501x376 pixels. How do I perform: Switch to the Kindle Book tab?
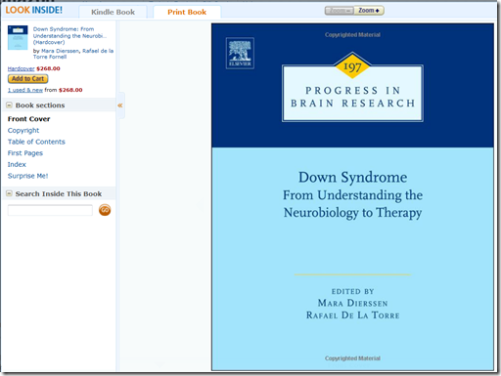pyautogui.click(x=113, y=12)
